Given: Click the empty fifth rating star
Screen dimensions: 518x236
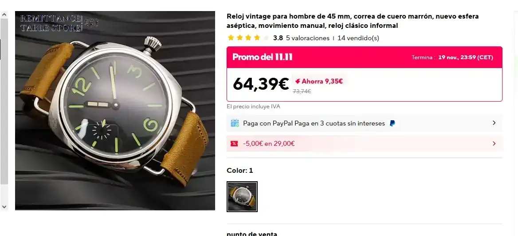Looking at the screenshot, I should click(266, 38).
